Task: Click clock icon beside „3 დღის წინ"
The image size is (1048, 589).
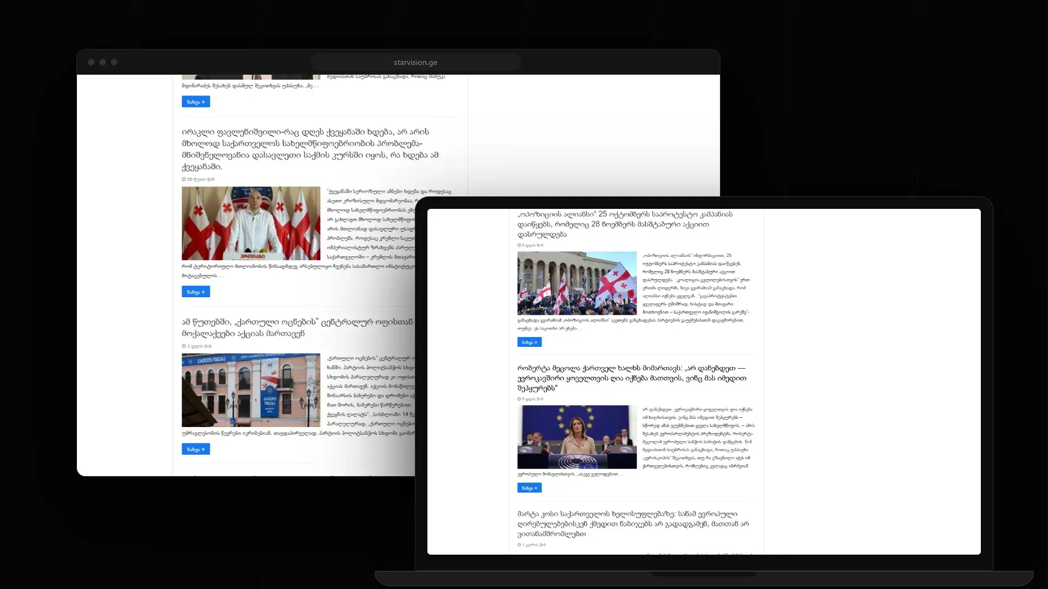Action: coord(184,346)
